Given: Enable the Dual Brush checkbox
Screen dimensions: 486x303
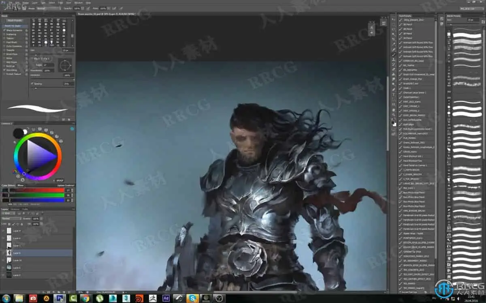Looking at the screenshot, I should click(4, 42).
